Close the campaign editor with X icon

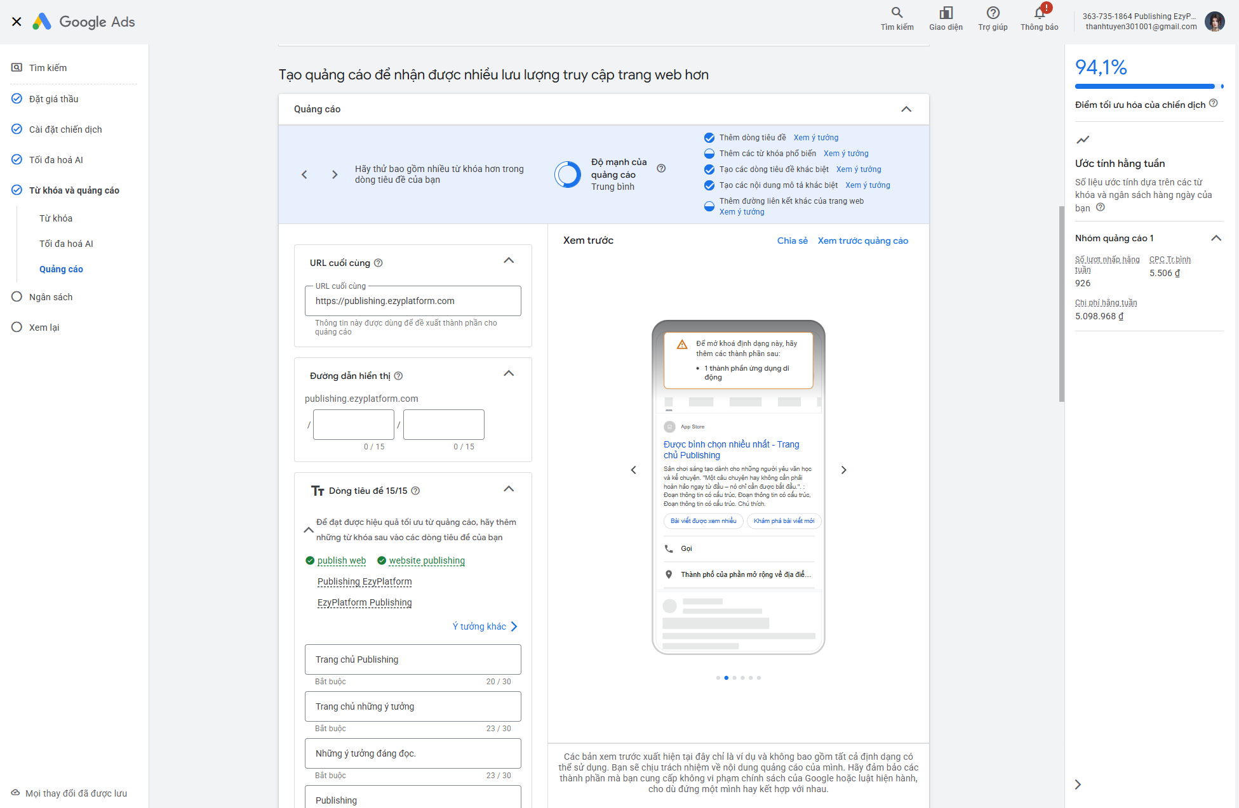pos(17,22)
